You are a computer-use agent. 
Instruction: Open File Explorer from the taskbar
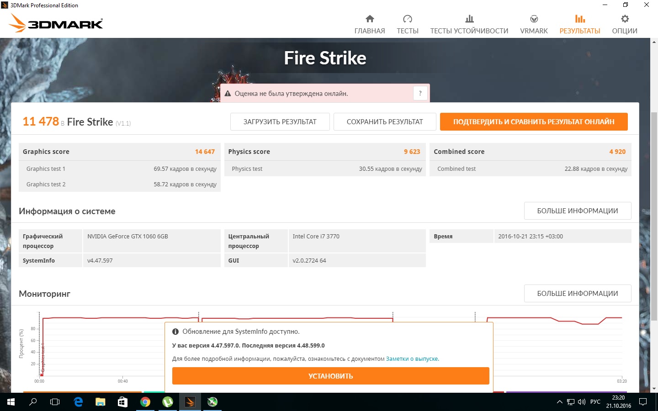pyautogui.click(x=101, y=402)
